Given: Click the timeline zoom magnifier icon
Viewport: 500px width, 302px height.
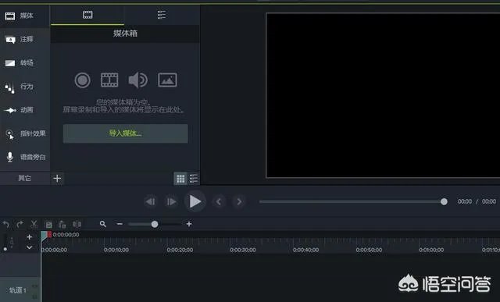Looking at the screenshot, I should tap(102, 224).
